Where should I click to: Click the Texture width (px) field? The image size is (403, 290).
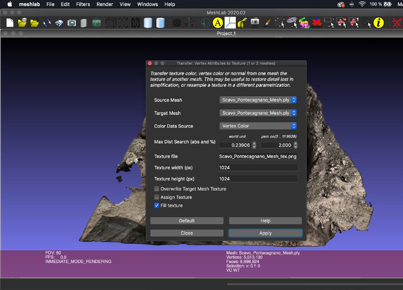point(258,168)
